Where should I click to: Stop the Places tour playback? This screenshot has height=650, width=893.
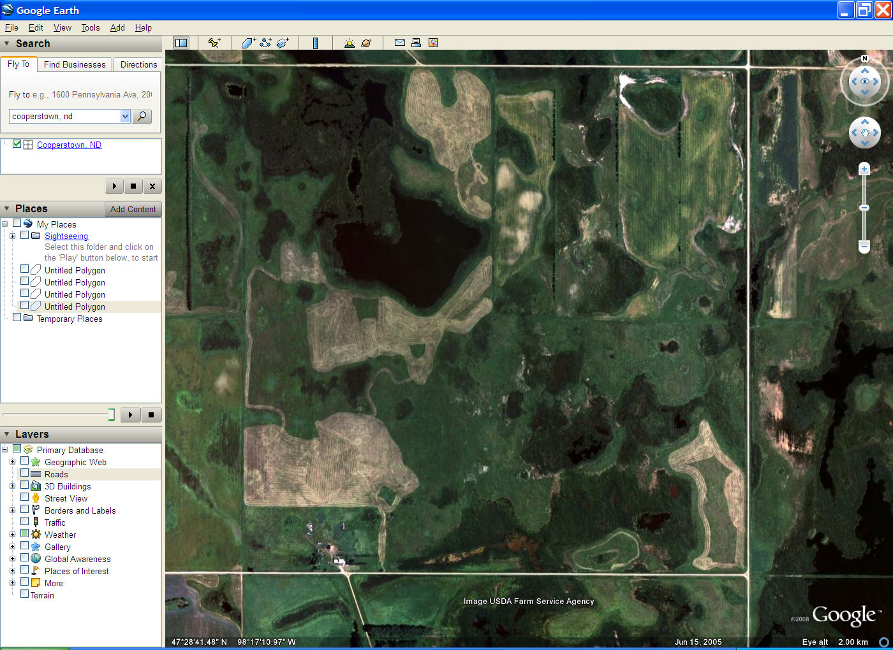151,415
